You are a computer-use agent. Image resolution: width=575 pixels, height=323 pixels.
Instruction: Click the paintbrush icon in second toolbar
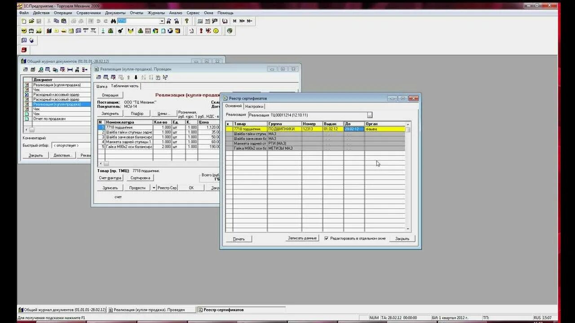click(x=120, y=31)
